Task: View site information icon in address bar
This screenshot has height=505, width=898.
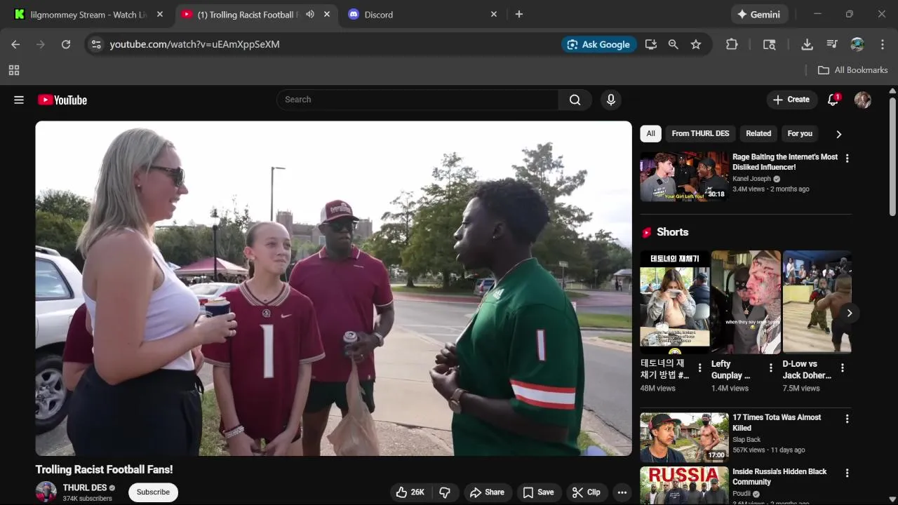Action: (x=96, y=44)
